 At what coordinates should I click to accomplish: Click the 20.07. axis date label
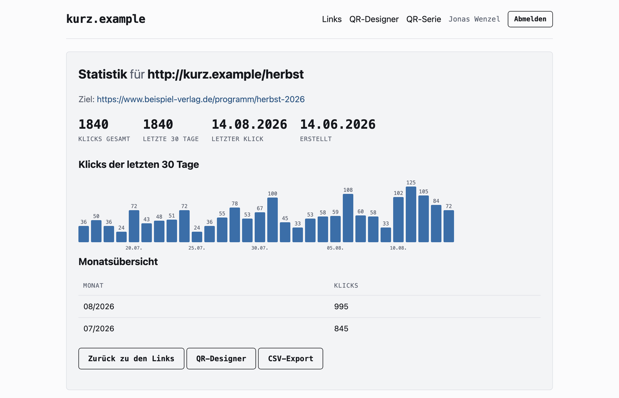(x=134, y=248)
